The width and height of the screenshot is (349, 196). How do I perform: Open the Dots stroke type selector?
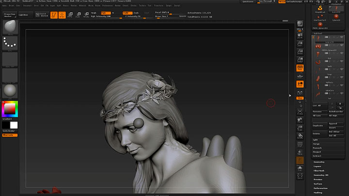[x=10, y=44]
